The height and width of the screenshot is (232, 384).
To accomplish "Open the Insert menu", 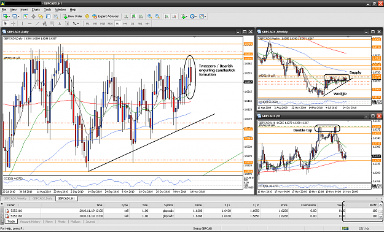I will [x=24, y=10].
